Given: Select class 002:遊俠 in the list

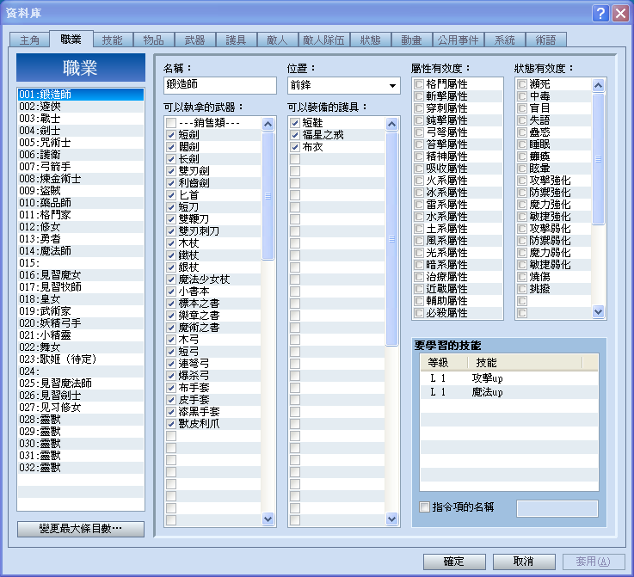Looking at the screenshot, I should [81, 107].
